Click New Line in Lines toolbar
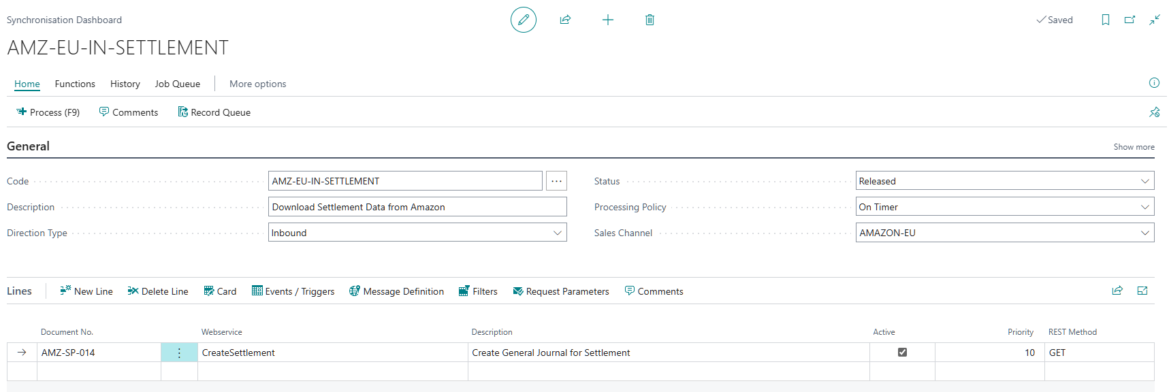 point(86,291)
